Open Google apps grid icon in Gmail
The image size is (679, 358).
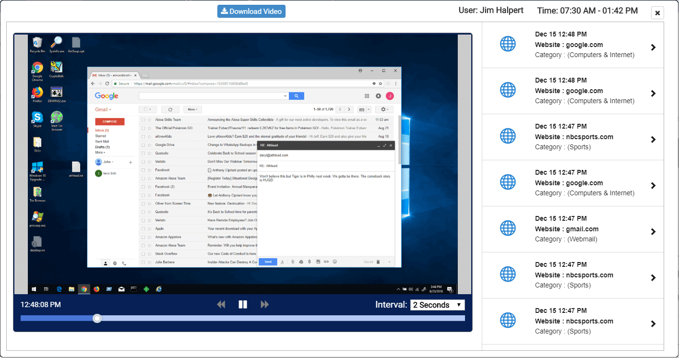coord(367,96)
